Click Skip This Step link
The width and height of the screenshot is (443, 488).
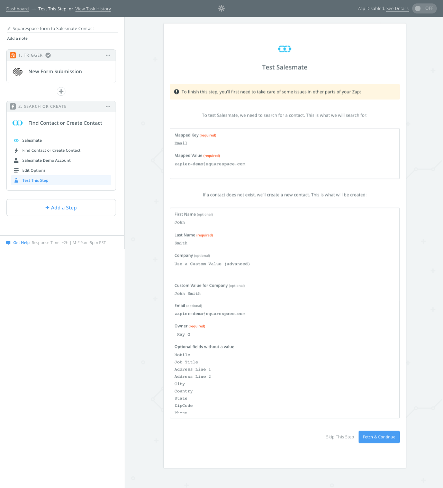tap(340, 437)
